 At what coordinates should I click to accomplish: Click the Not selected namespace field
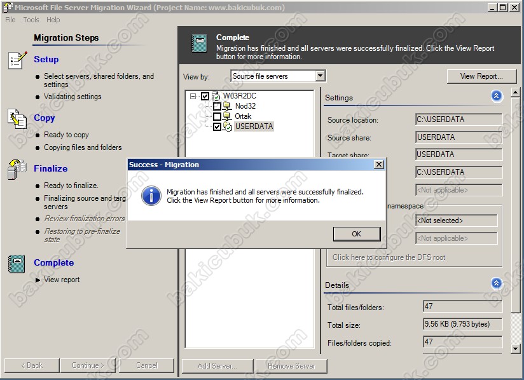(457, 221)
